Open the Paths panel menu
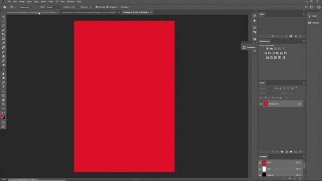This screenshot has height=181, width=322. tap(304, 15)
